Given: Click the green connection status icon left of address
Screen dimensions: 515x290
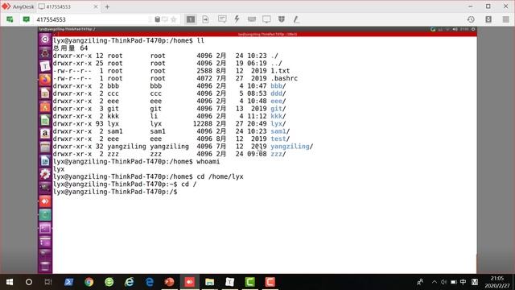Looking at the screenshot, I should [x=10, y=19].
